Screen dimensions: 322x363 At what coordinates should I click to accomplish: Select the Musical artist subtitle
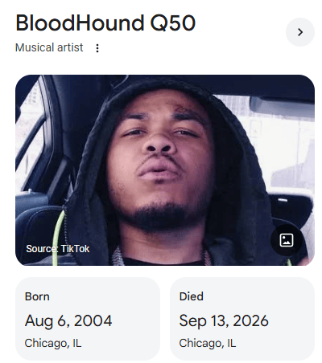pyautogui.click(x=49, y=47)
